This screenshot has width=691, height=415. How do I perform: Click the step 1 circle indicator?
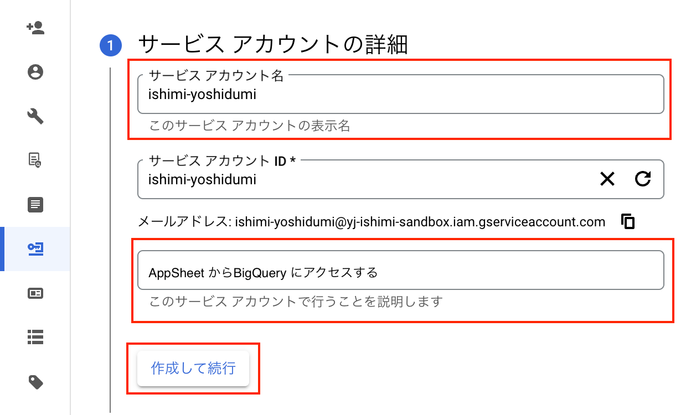click(111, 46)
